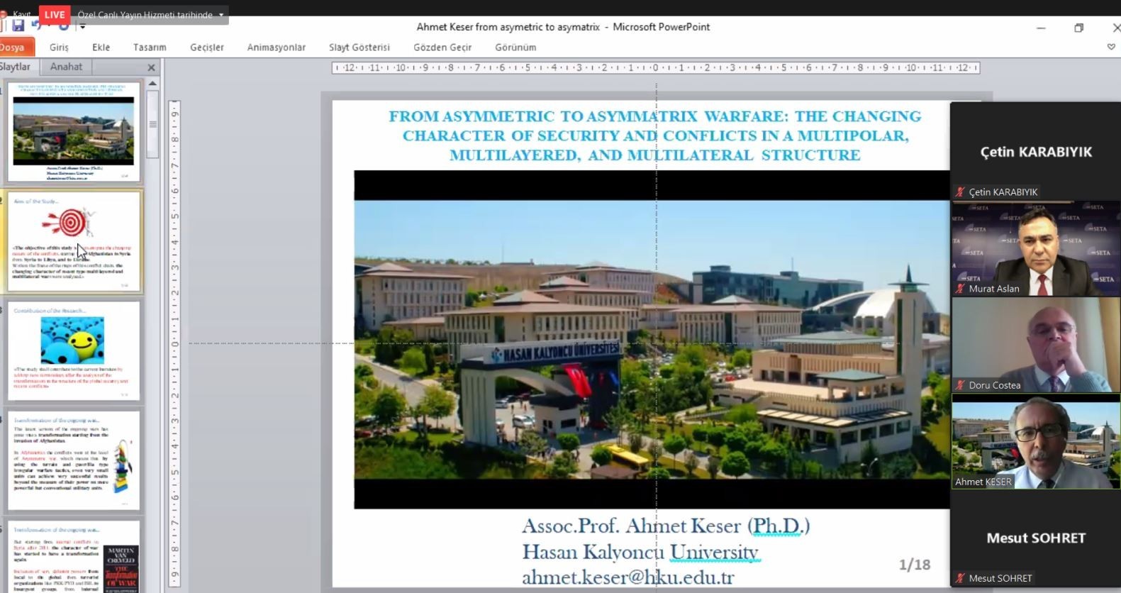Click muted mic icon next to Mesut SOHRET label
This screenshot has width=1121, height=593.
click(960, 578)
